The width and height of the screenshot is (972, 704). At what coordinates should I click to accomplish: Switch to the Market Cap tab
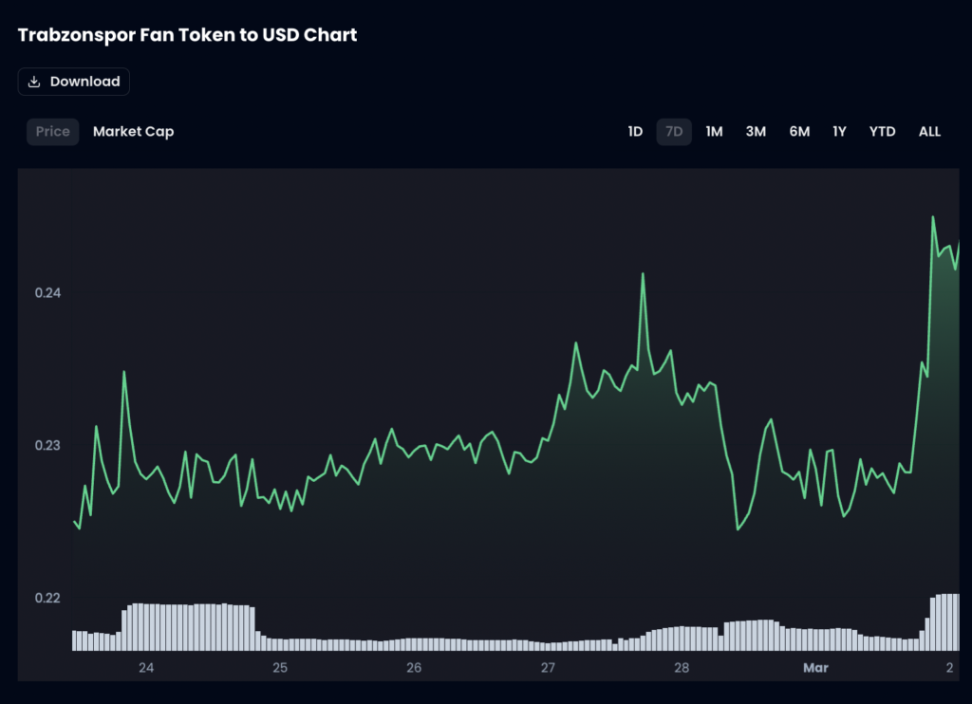coord(133,132)
